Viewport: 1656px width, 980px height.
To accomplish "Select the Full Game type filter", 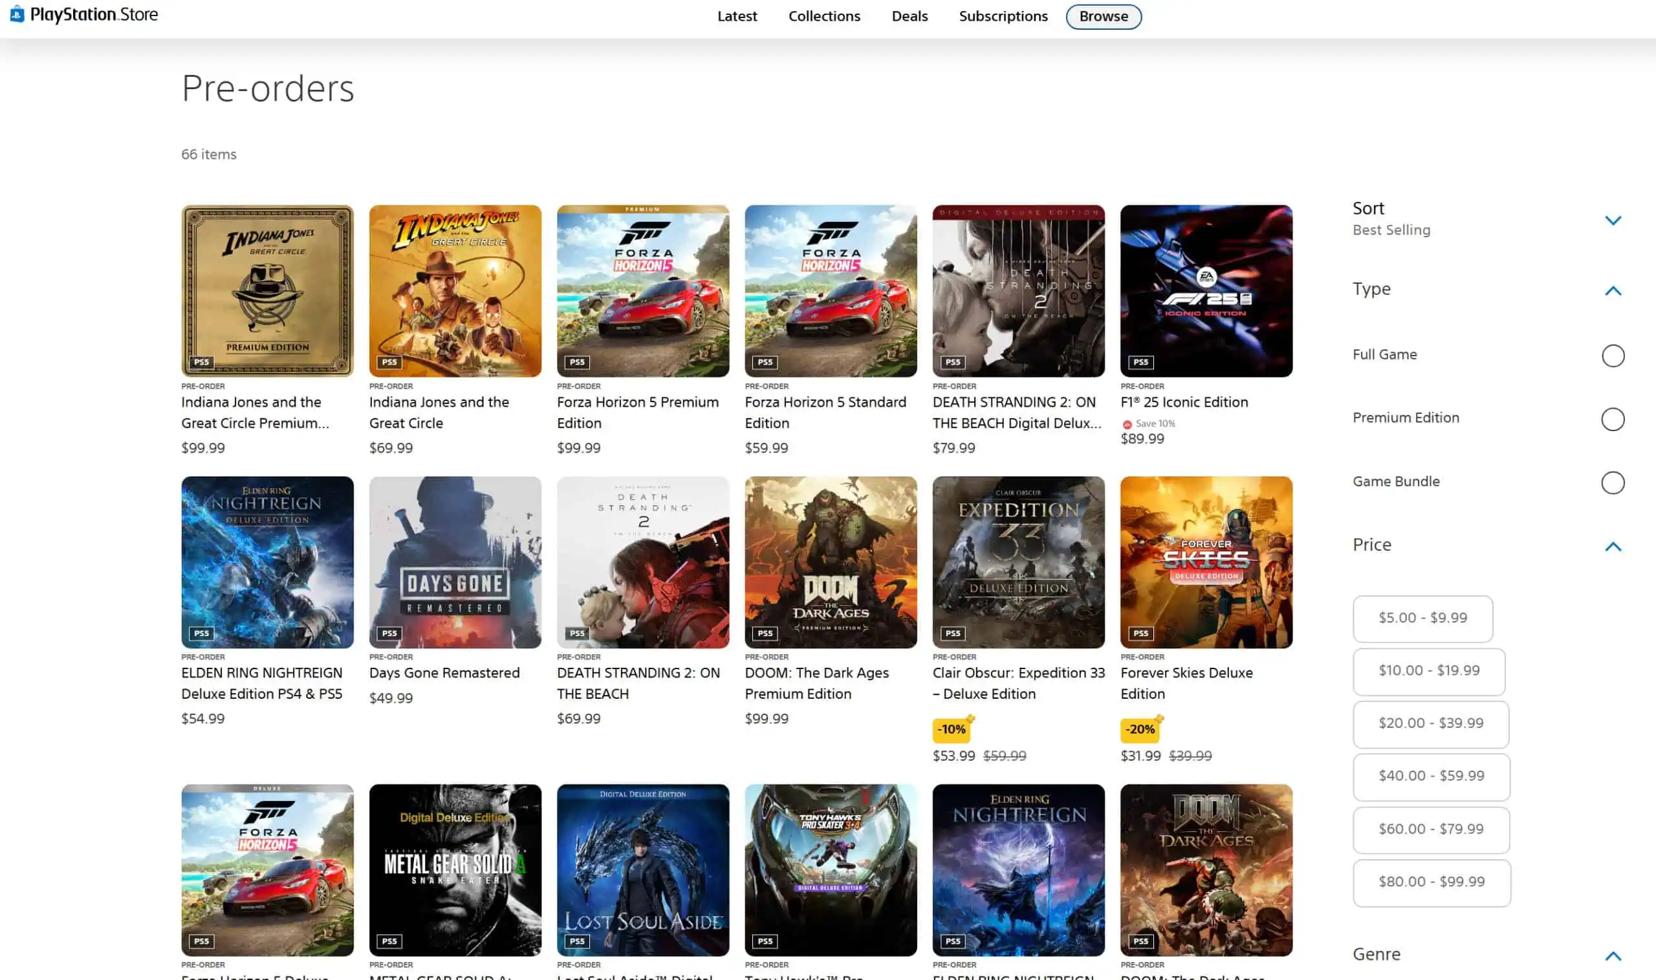I will [x=1613, y=356].
